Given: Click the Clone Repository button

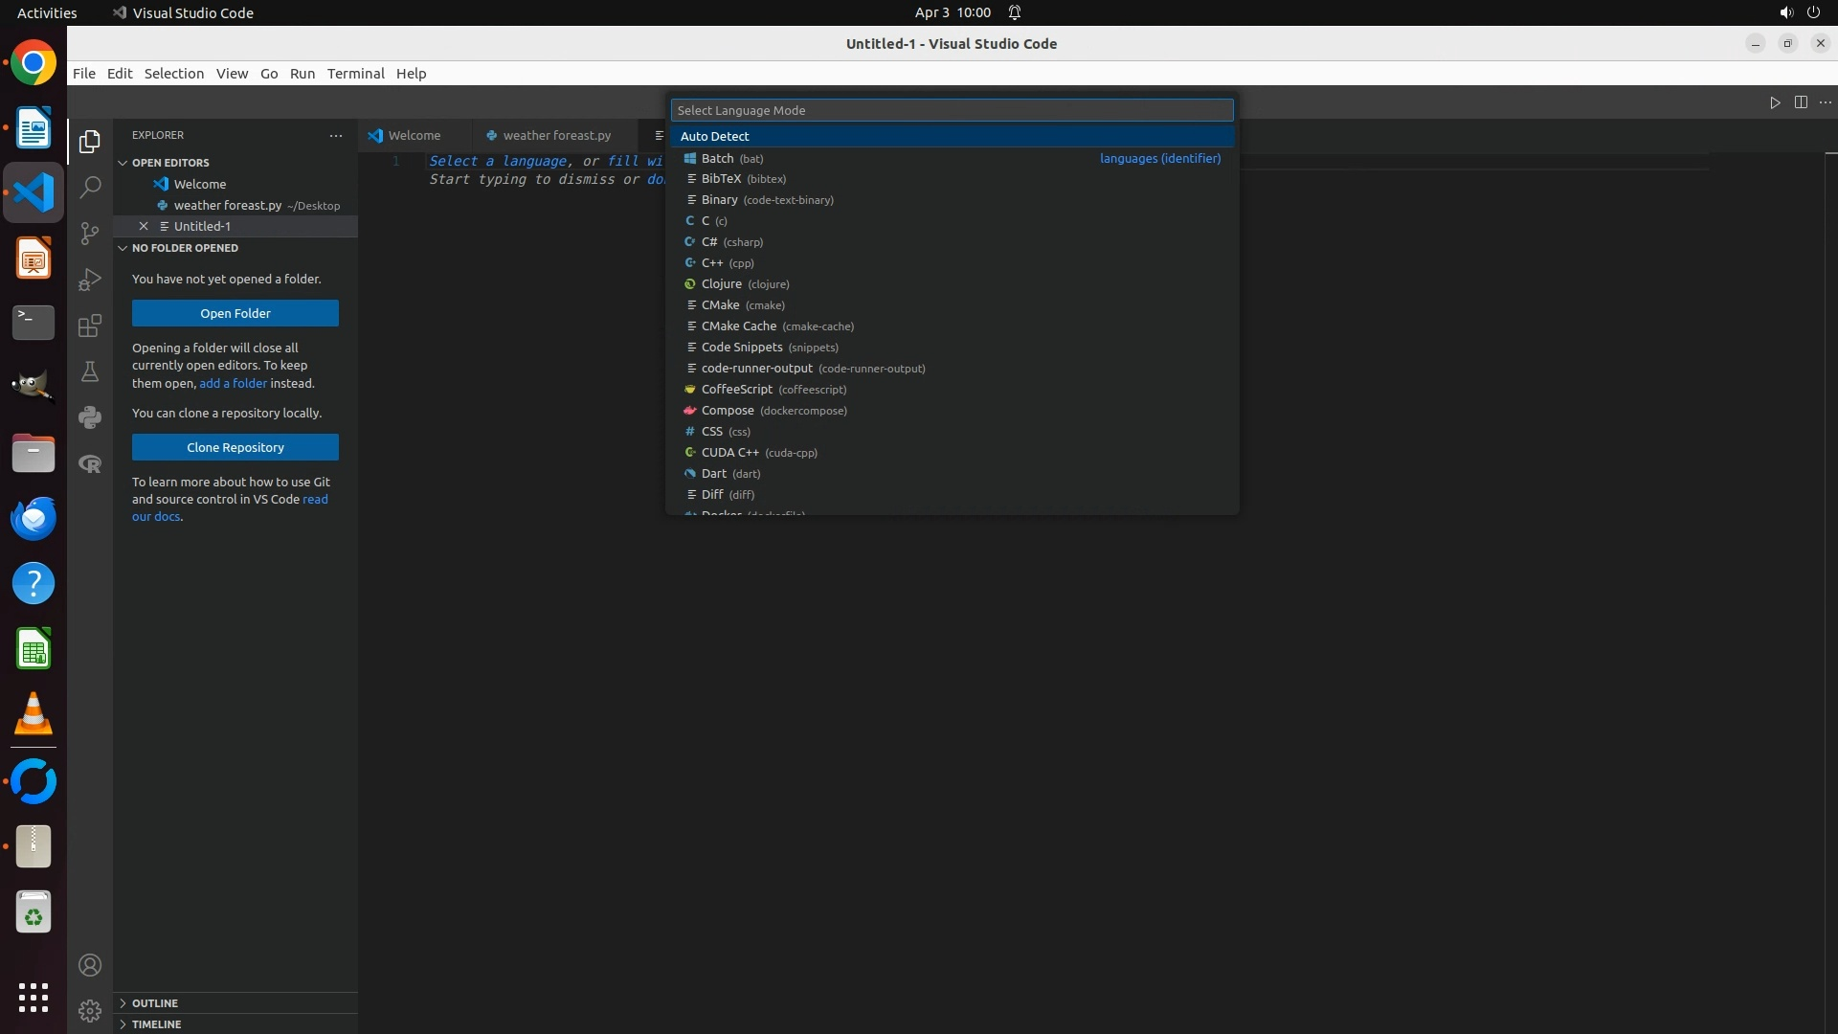Looking at the screenshot, I should [235, 447].
